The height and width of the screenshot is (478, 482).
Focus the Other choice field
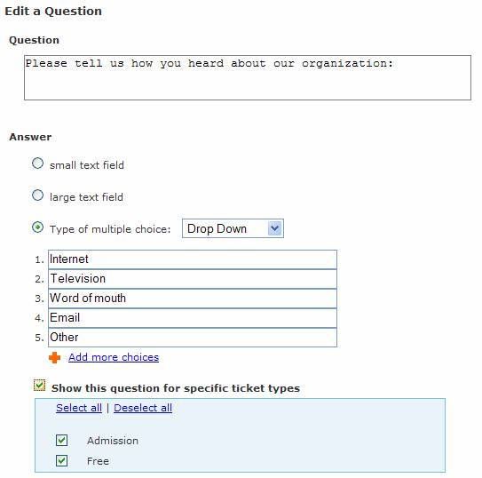click(x=193, y=338)
